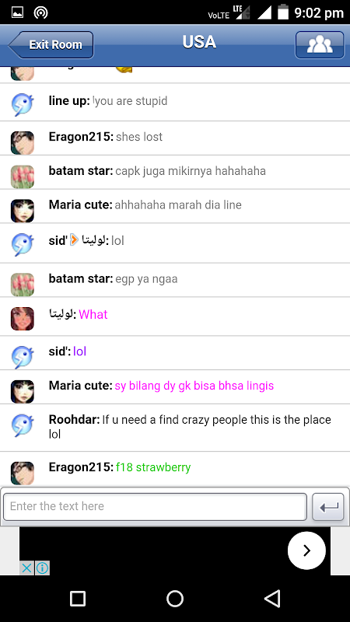Tap Maria cute's avatar on "ahhahaha marah" message

tap(23, 211)
